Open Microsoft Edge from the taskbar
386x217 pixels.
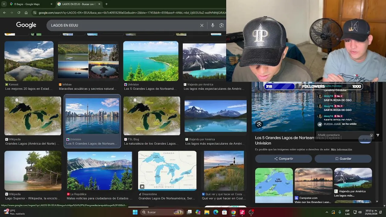pos(216,212)
